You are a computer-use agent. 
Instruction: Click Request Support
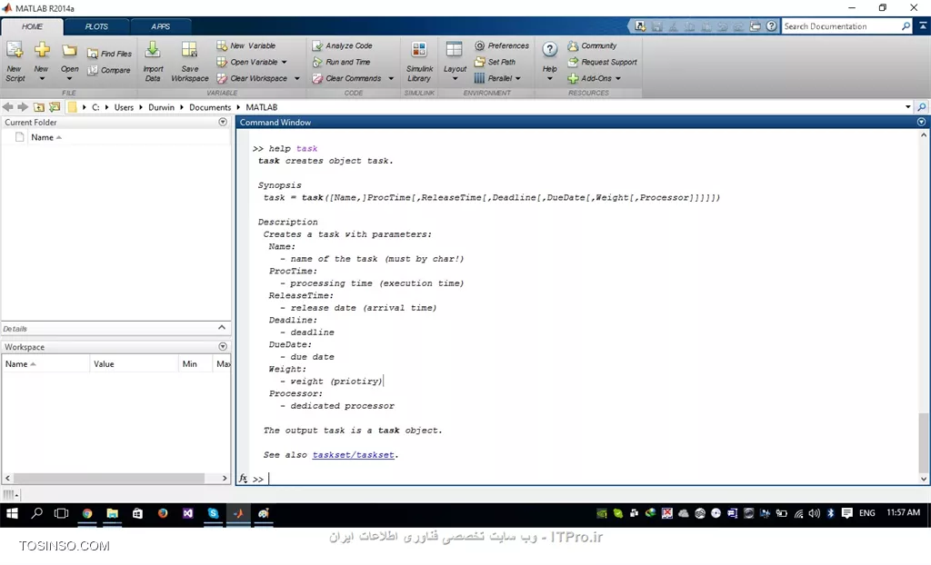pyautogui.click(x=602, y=62)
